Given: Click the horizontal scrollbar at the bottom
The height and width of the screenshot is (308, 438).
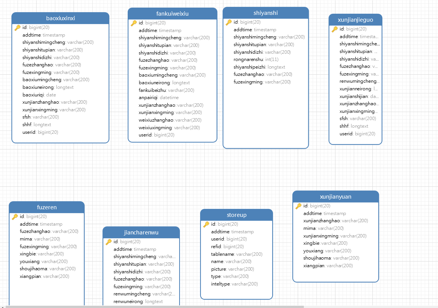Looking at the screenshot, I should point(154,306).
